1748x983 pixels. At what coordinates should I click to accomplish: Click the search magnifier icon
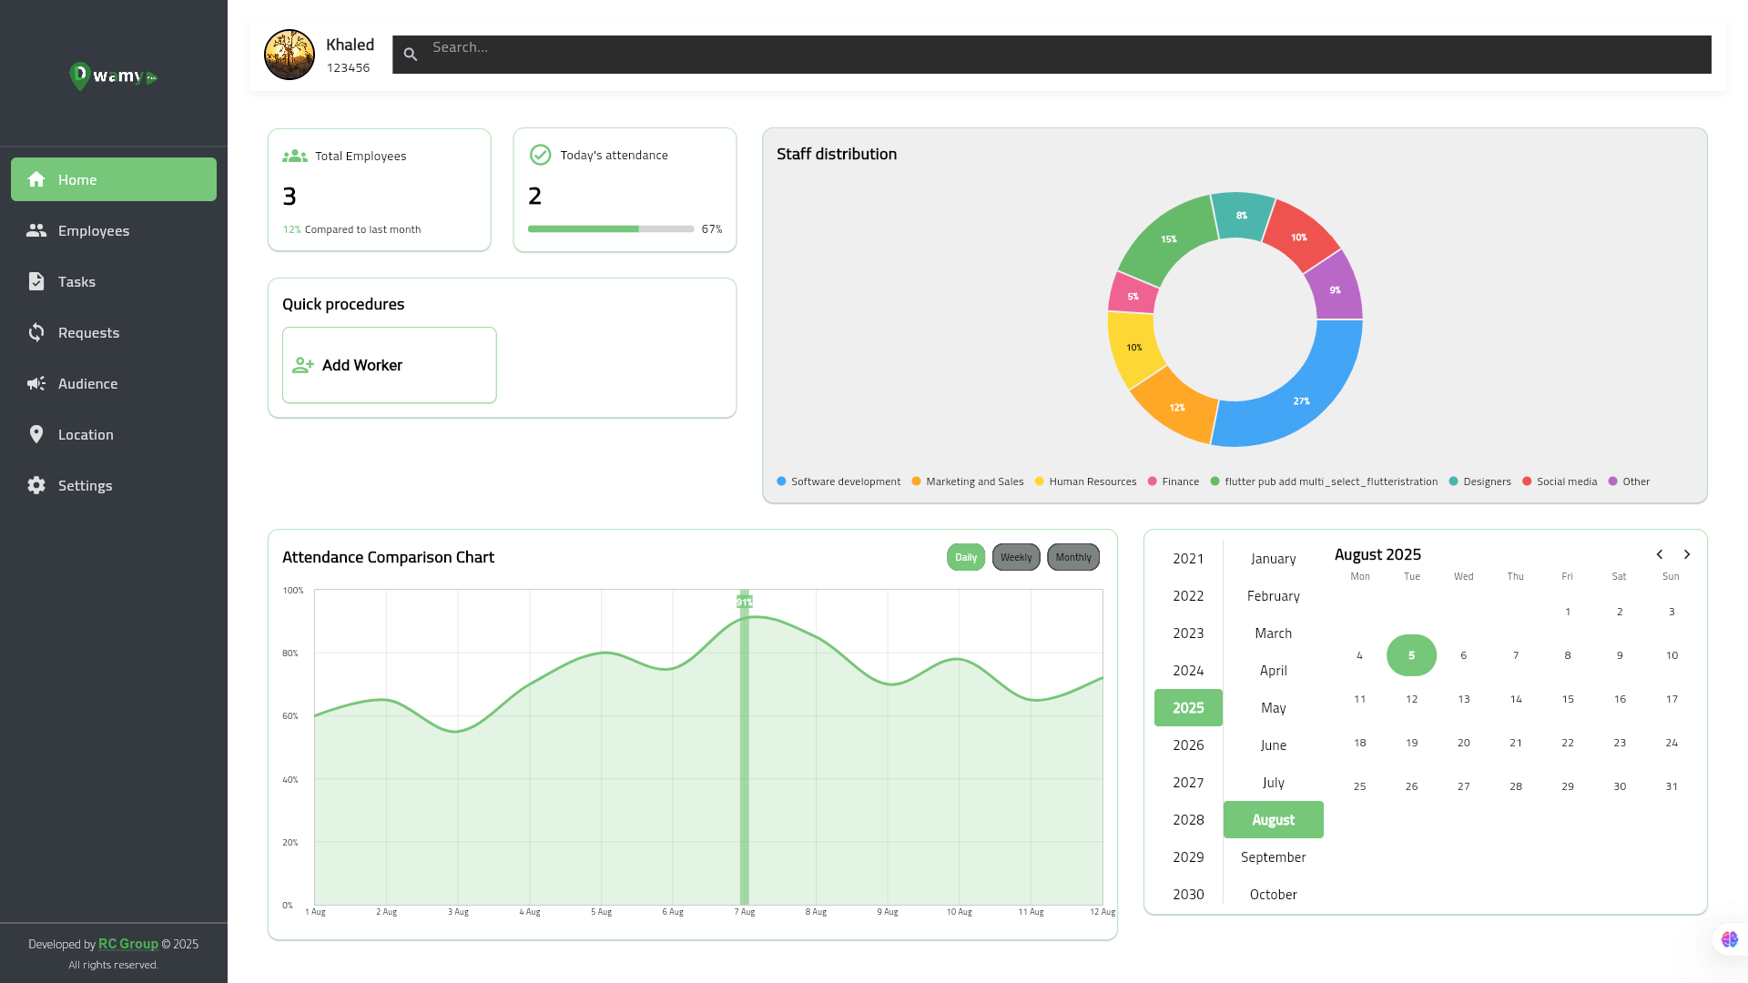pyautogui.click(x=411, y=55)
